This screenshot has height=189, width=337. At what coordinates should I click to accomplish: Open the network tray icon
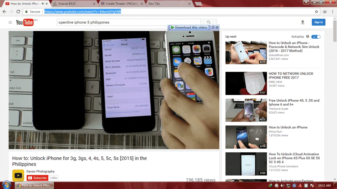(x=288, y=185)
